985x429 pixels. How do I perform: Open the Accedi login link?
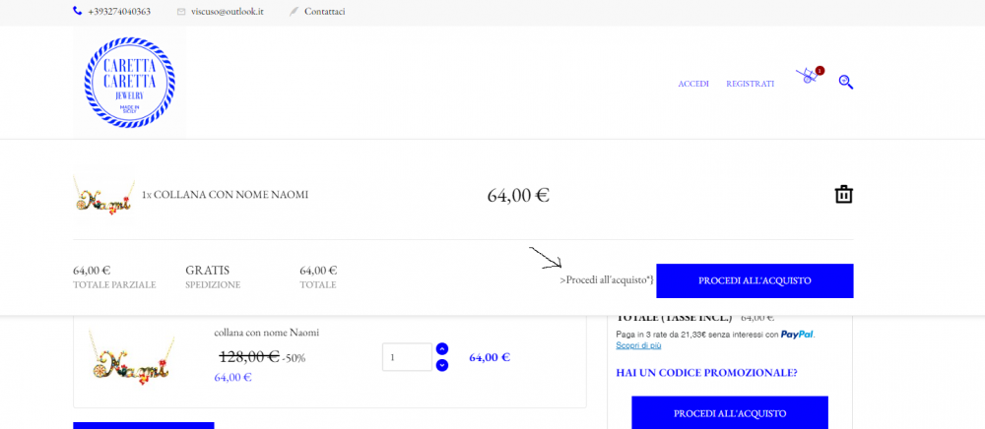click(693, 84)
